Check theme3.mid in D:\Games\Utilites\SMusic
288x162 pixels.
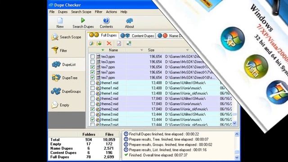[x=93, y=114]
